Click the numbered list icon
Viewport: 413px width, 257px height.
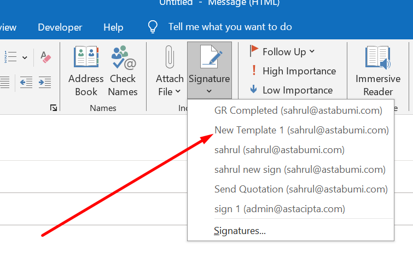[9, 57]
